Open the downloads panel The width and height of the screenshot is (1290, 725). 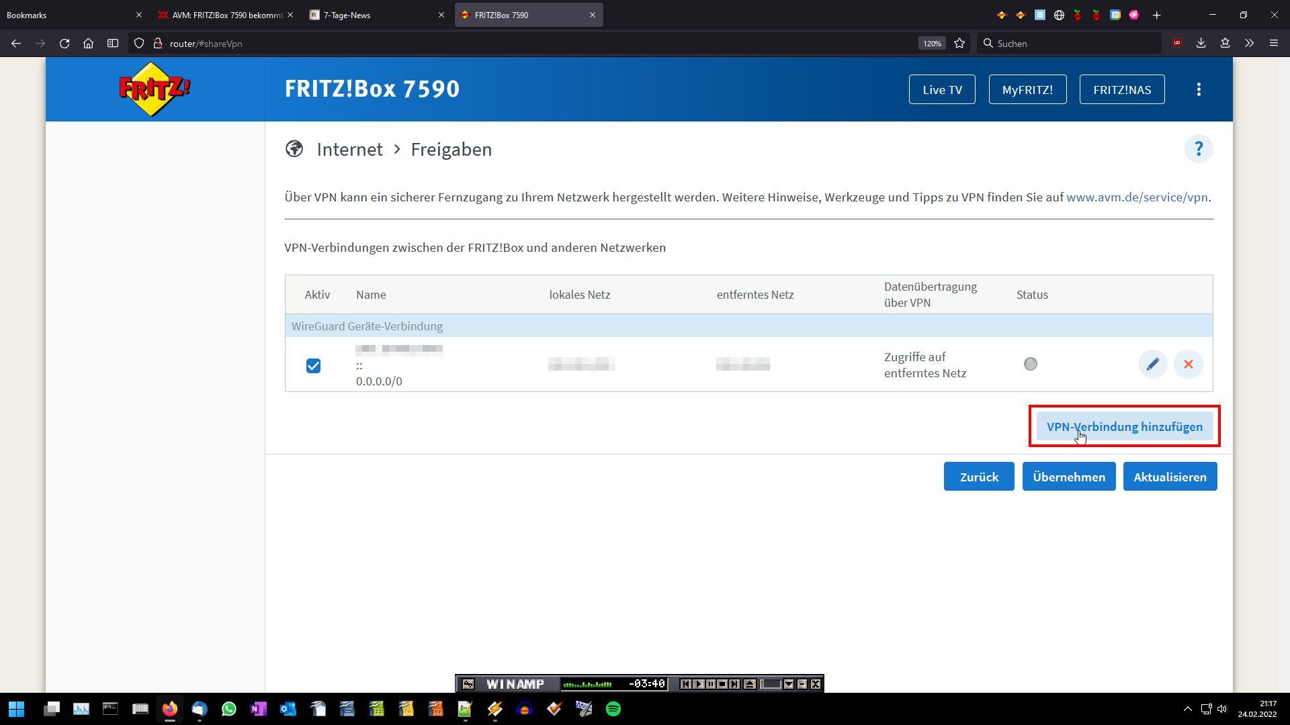pos(1201,44)
